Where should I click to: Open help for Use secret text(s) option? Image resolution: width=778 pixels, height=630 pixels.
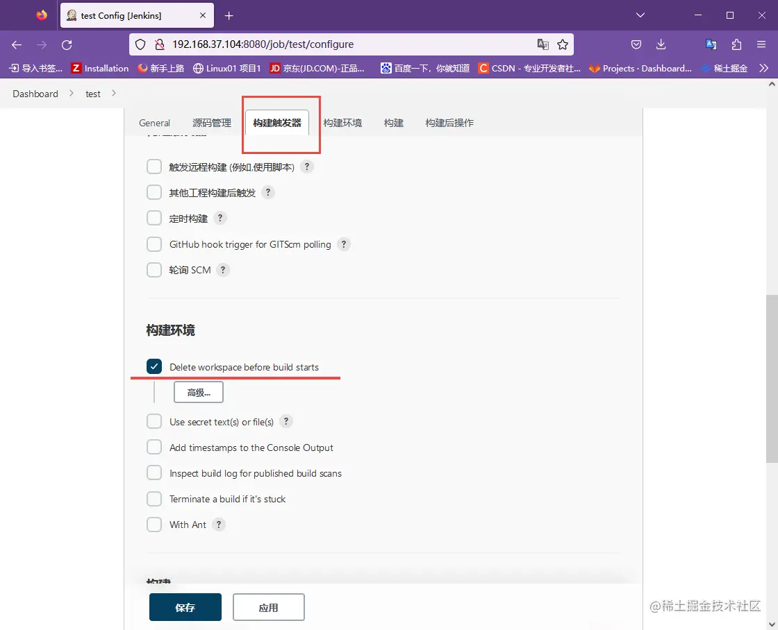pos(285,421)
